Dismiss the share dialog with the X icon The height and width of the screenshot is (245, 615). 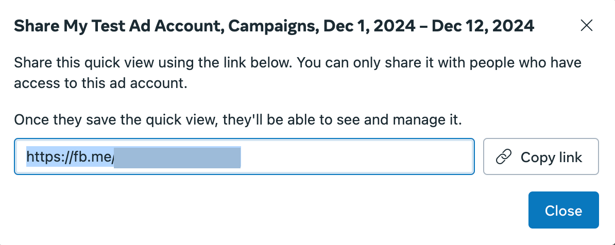(586, 26)
